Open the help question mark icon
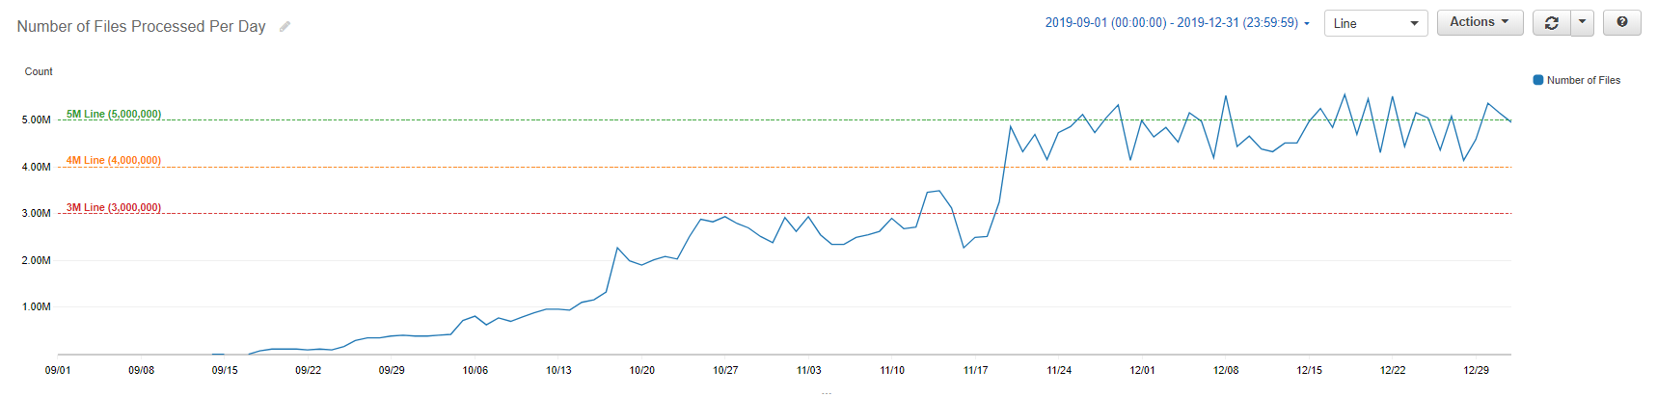The image size is (1657, 397). [x=1622, y=22]
